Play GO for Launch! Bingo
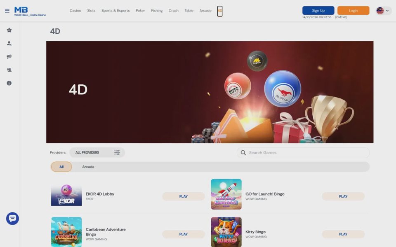The width and height of the screenshot is (396, 247). (343, 196)
